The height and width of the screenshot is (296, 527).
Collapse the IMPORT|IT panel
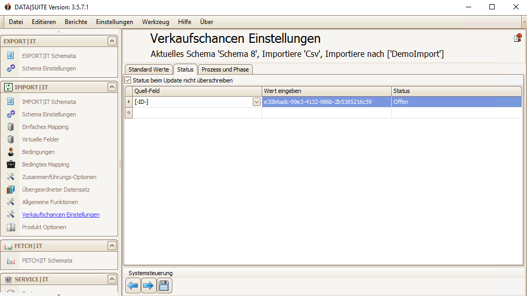112,87
